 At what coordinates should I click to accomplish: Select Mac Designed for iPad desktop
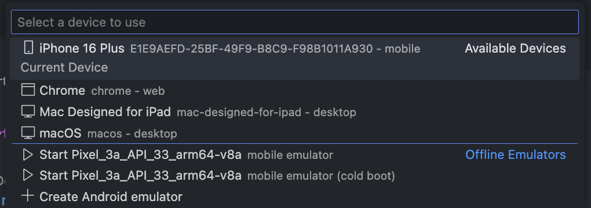point(295,112)
